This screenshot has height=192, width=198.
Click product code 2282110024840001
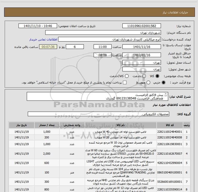(x=170, y=132)
